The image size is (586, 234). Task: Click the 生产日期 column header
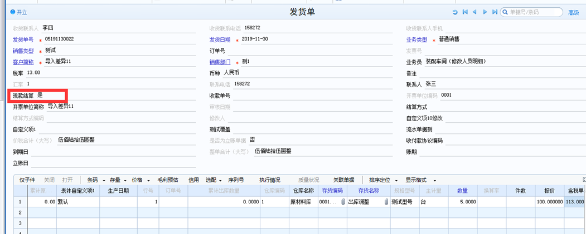pos(118,191)
